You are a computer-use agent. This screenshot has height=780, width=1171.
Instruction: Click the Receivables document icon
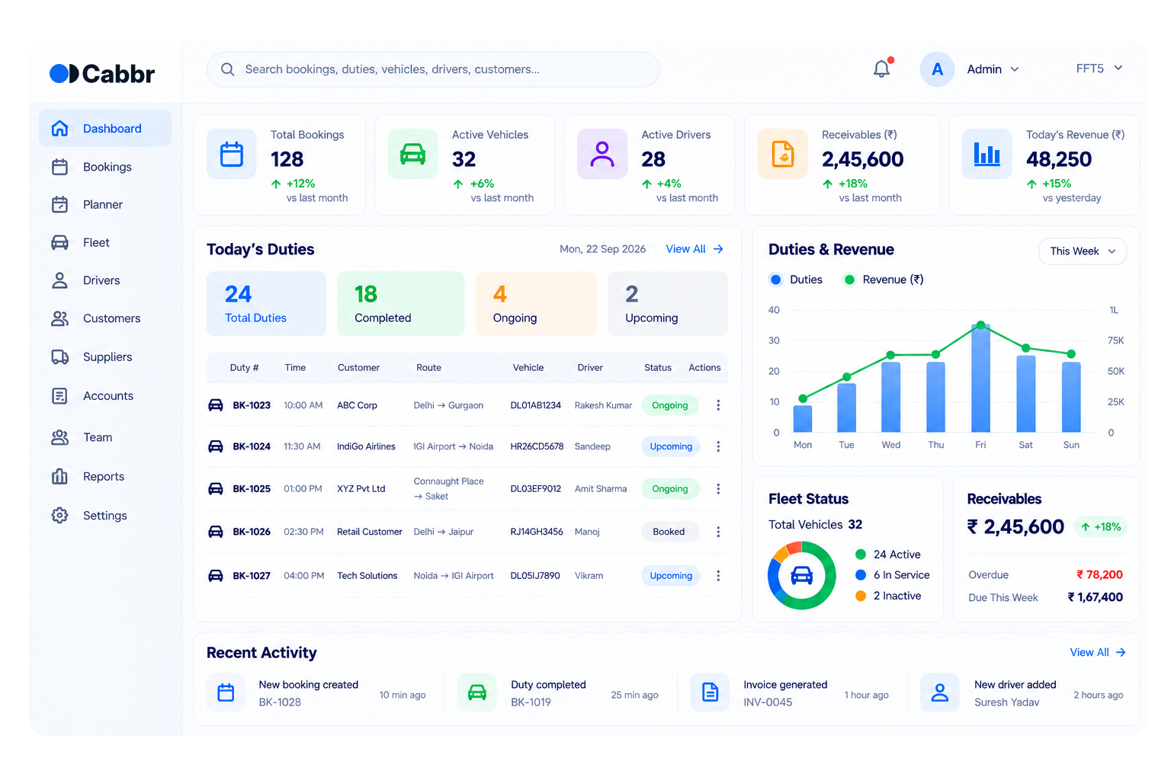tap(783, 154)
